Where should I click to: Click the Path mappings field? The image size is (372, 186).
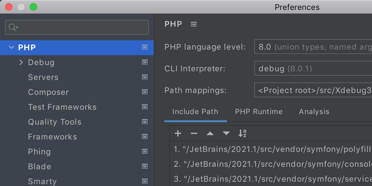pyautogui.click(x=313, y=90)
